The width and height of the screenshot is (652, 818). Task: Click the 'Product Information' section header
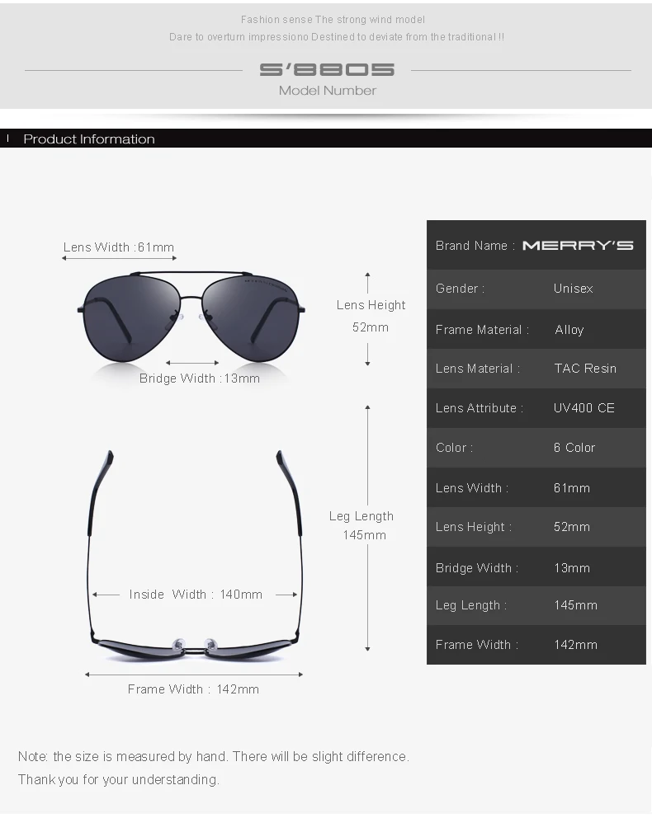click(89, 139)
